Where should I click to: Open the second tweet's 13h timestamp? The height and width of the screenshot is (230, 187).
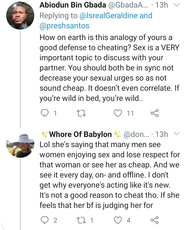pos(161,134)
